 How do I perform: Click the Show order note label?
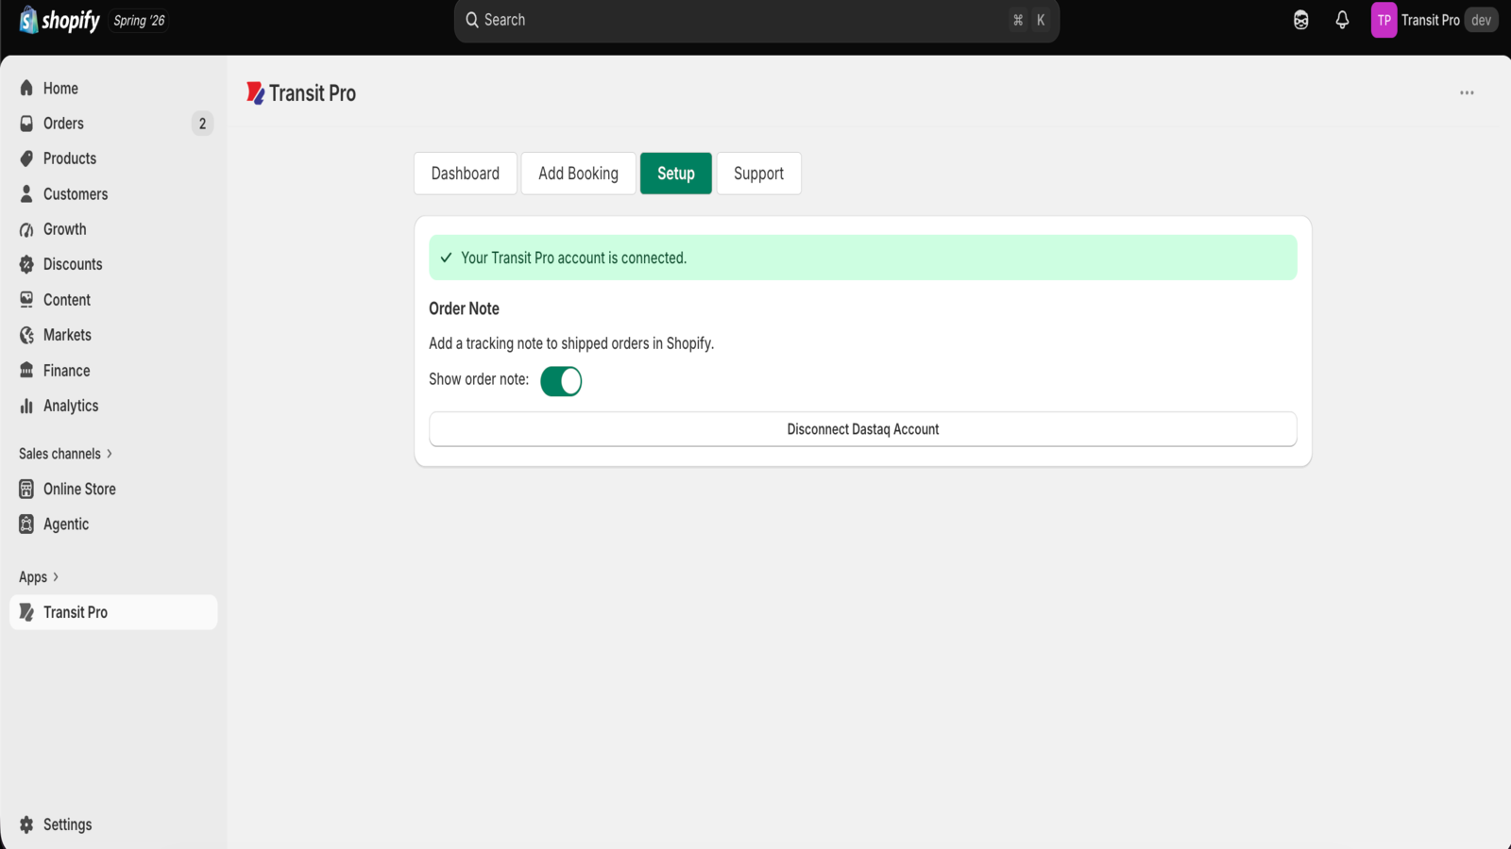pyautogui.click(x=479, y=379)
